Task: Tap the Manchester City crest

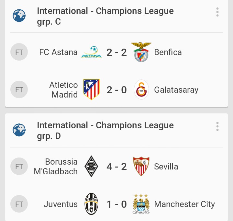Action: (141, 204)
